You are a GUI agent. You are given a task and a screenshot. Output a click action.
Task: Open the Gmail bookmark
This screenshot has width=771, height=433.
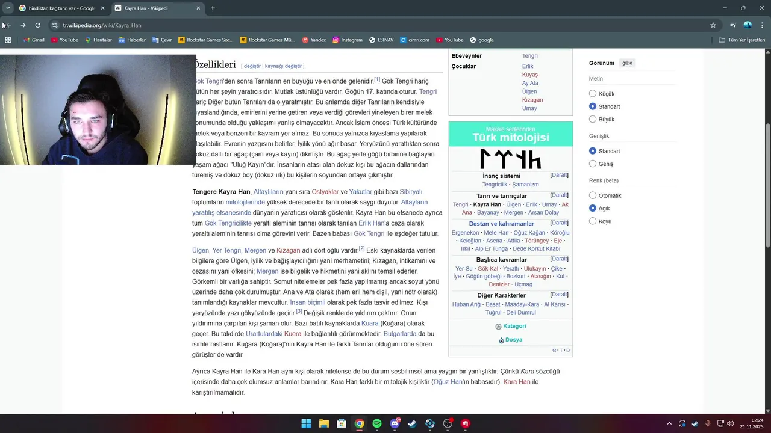(x=34, y=40)
